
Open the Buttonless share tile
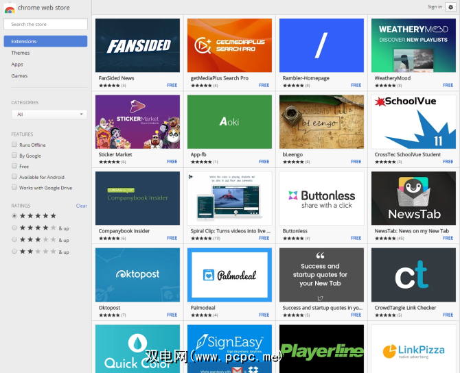tap(321, 198)
